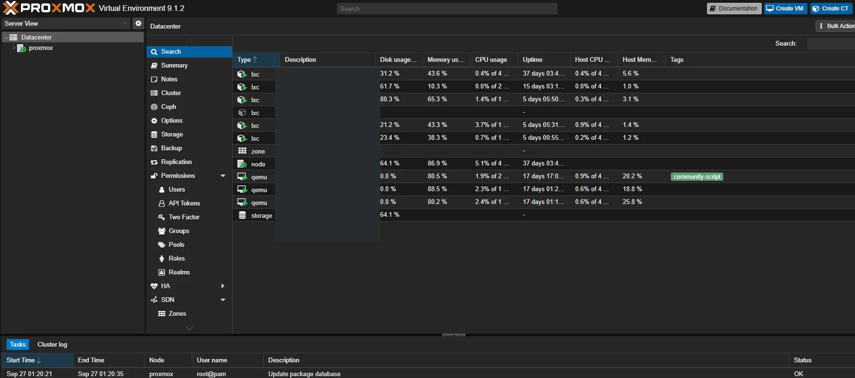The image size is (855, 378).
Task: Select the node row icon
Action: pos(242,164)
